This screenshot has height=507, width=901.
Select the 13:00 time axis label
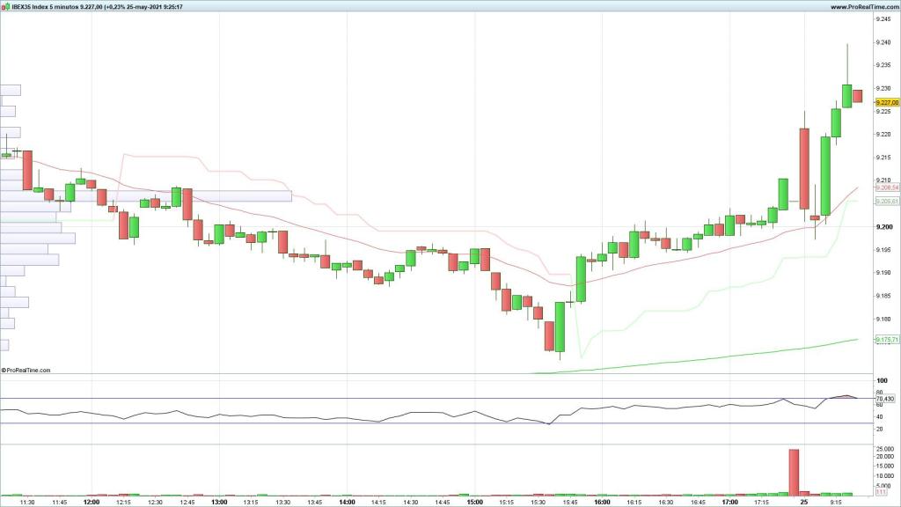[219, 502]
